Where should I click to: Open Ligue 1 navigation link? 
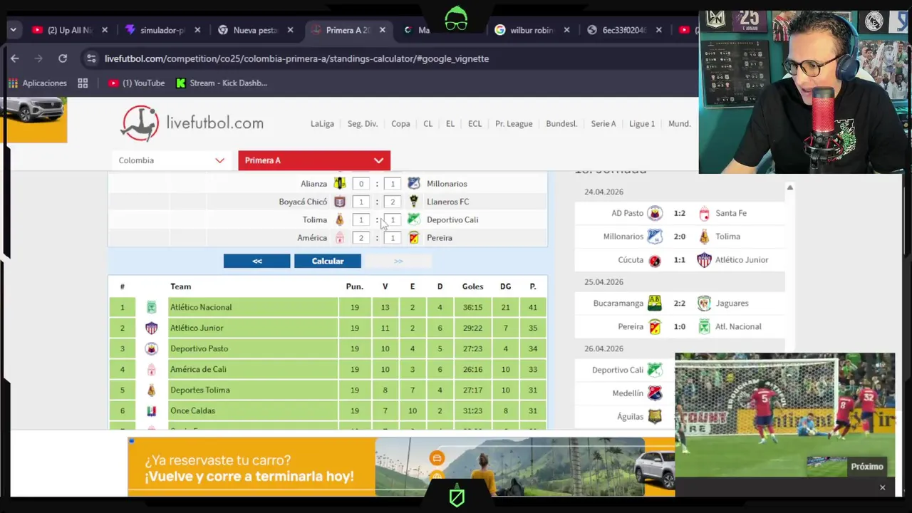pyautogui.click(x=642, y=123)
